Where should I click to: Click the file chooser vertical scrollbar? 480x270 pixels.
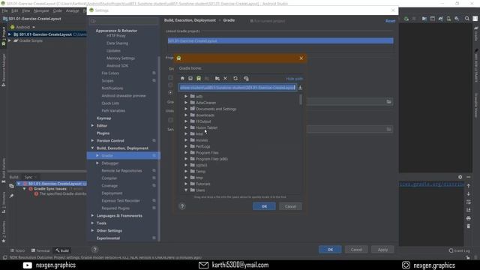tap(301, 100)
